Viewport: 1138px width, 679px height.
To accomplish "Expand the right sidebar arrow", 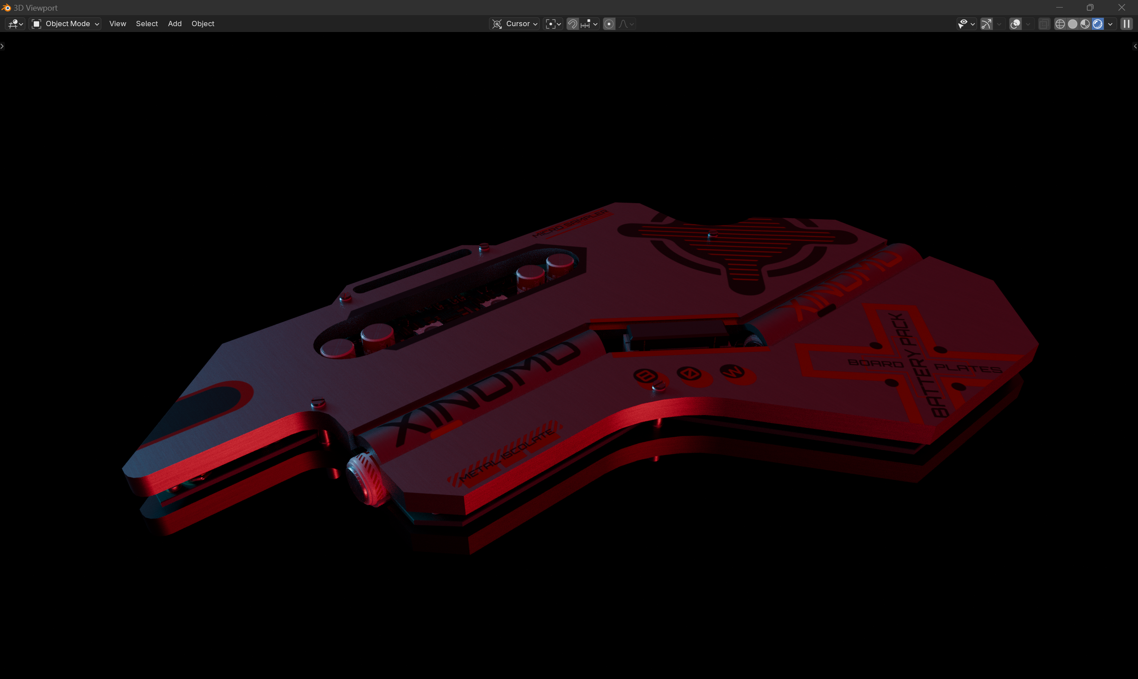I will 1135,46.
